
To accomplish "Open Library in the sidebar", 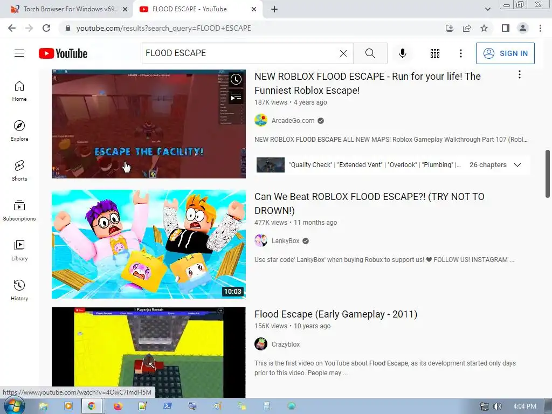I will click(x=19, y=250).
